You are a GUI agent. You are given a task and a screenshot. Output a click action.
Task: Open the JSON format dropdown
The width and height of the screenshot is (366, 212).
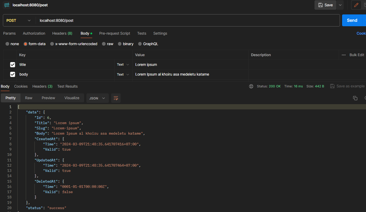(x=97, y=98)
